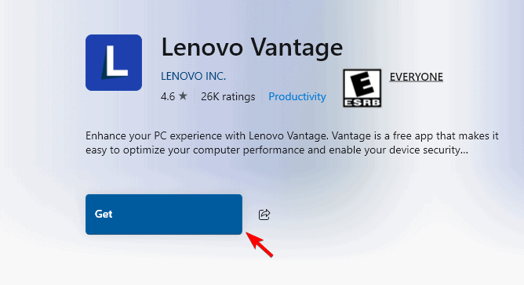
Task: Click the Lenovo Vantage app logo
Action: click(x=114, y=63)
